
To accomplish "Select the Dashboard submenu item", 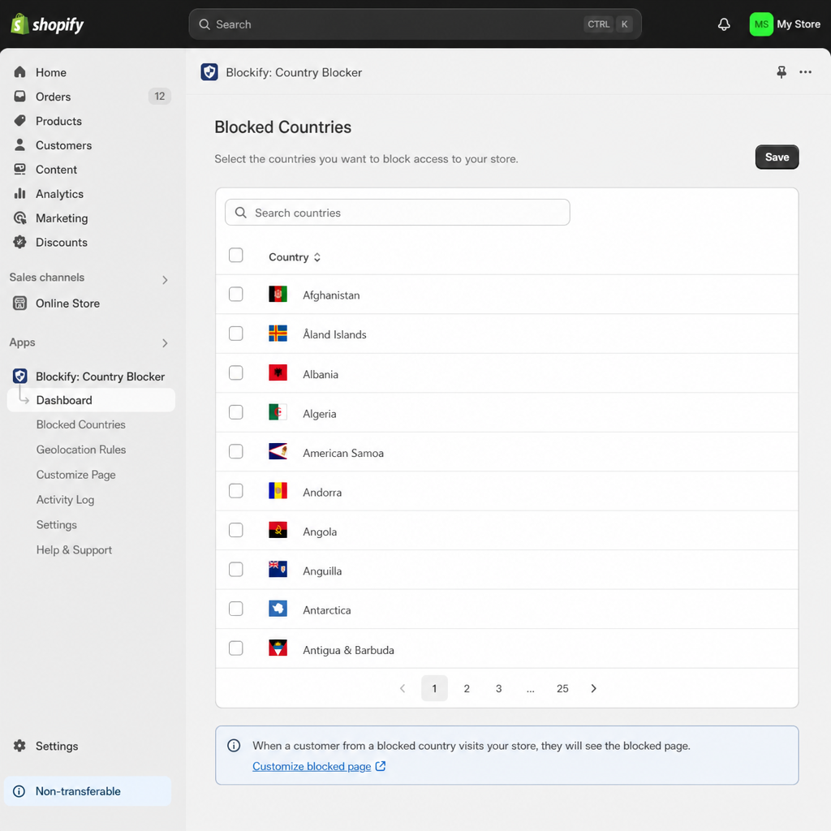I will click(91, 400).
